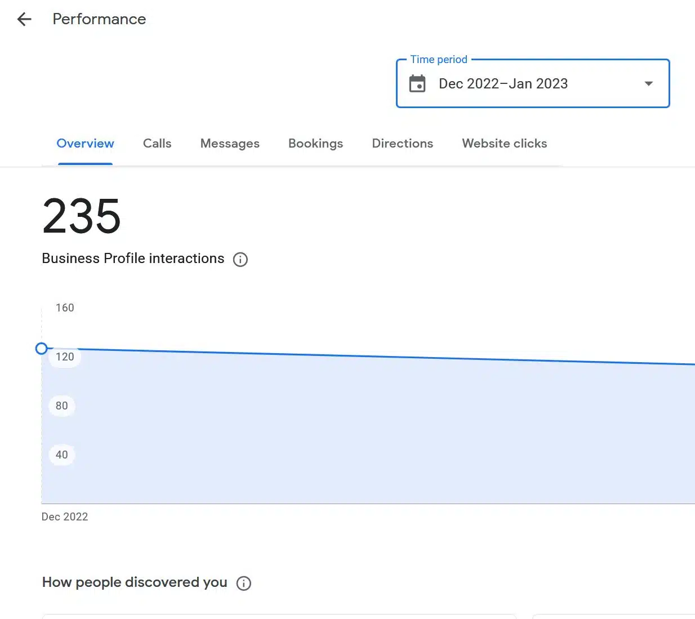Show info for Business Profile interactions

coord(240,260)
